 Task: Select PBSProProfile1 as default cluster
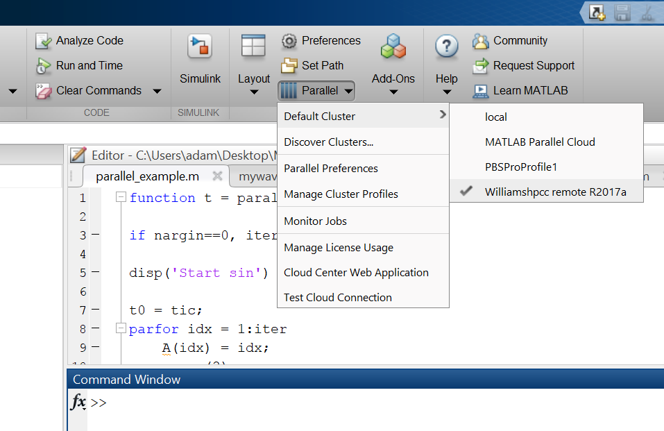tap(546, 167)
